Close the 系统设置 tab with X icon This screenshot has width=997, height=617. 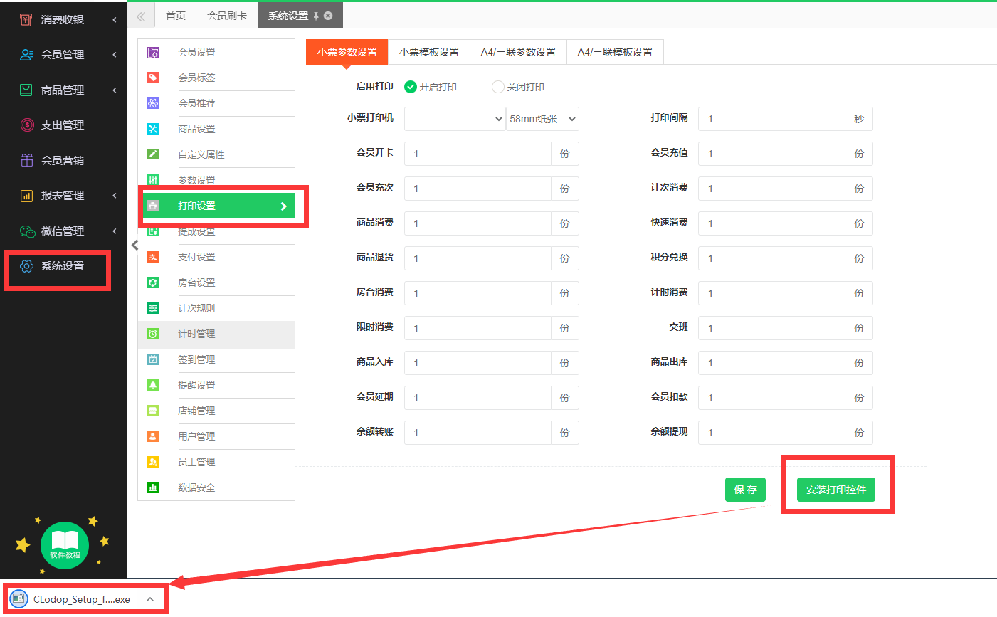pos(328,16)
